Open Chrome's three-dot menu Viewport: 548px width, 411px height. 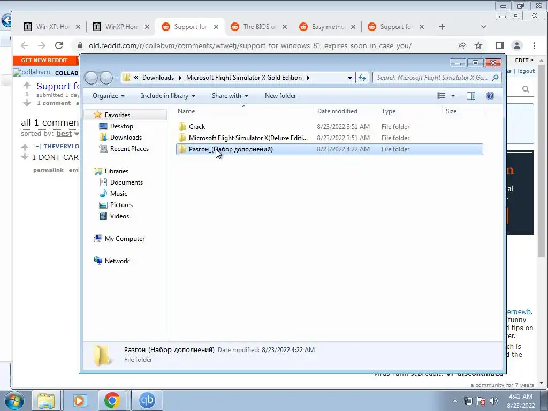coord(534,45)
